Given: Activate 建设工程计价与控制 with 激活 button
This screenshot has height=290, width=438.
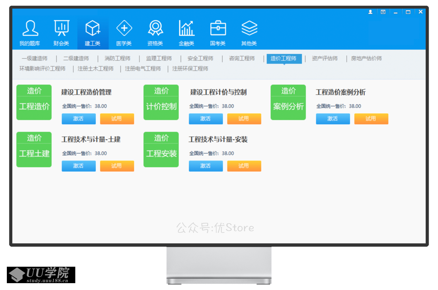Looking at the screenshot, I should coord(206,119).
